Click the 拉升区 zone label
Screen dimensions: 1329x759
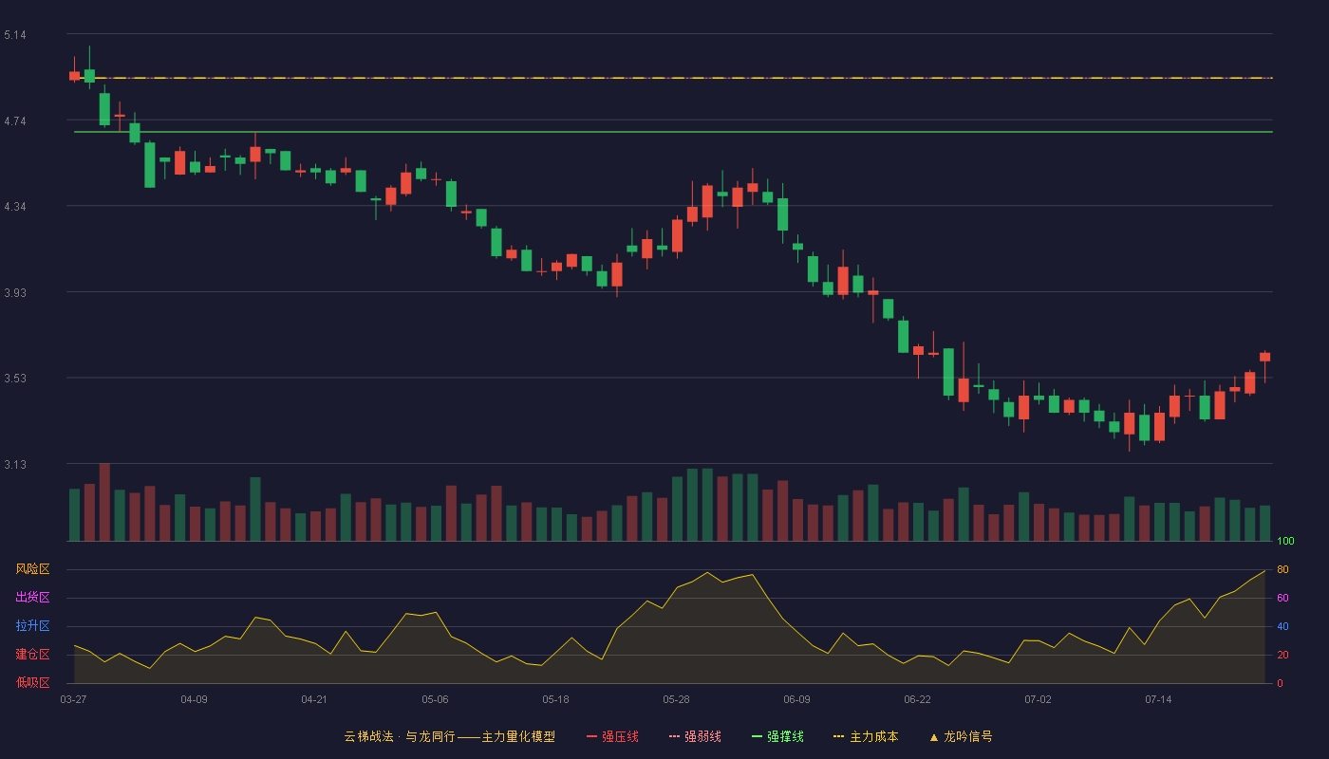pos(32,626)
